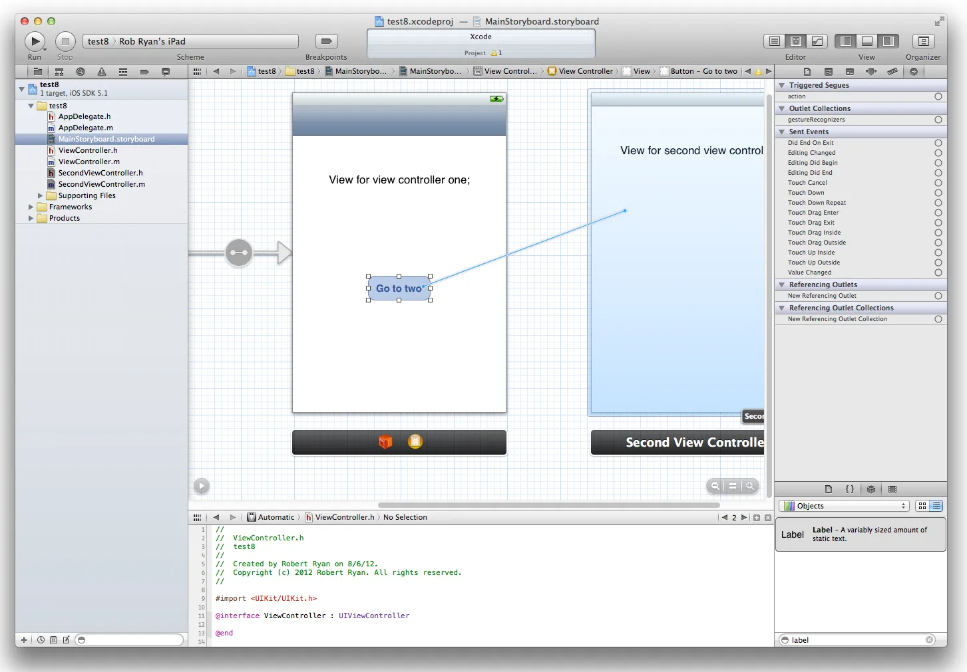Open the Automatic assistant mode menu
The image size is (967, 672).
click(x=271, y=517)
